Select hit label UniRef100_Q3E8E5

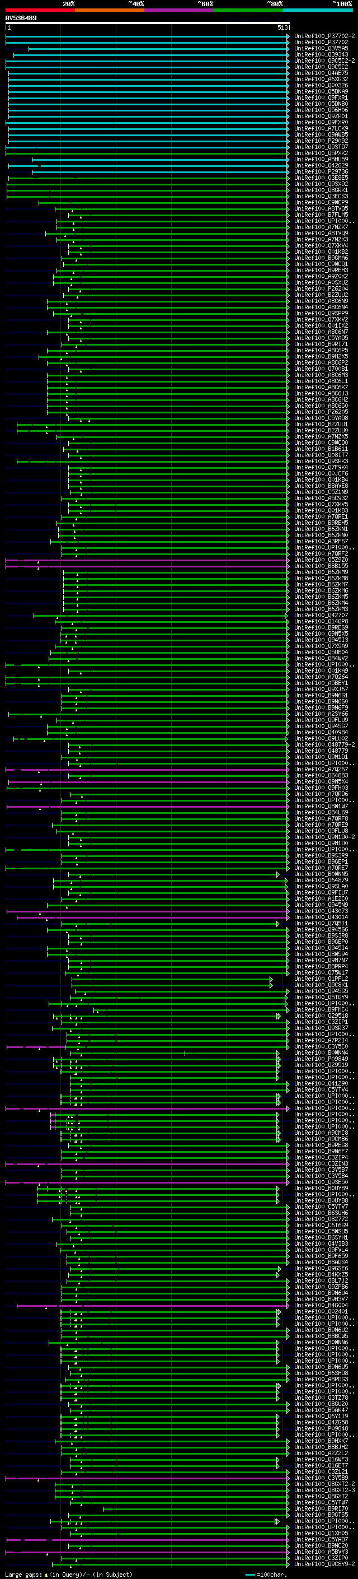[x=321, y=178]
